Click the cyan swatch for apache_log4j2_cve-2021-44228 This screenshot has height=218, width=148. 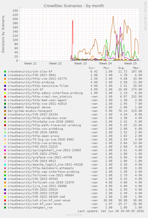[5, 165]
